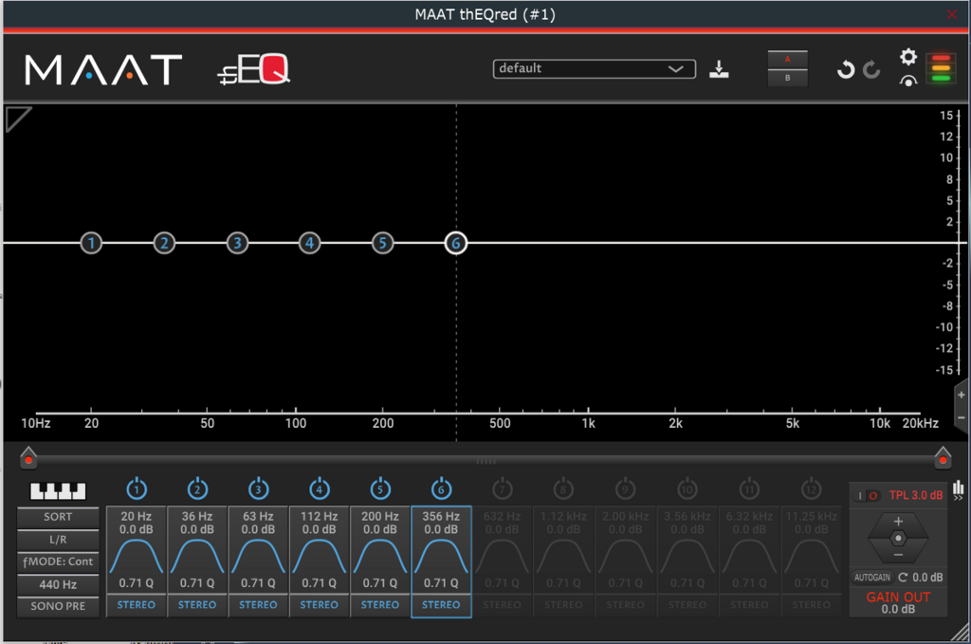Click the red-yellow-green traffic light indicator
This screenshot has width=971, height=644.
coord(941,68)
